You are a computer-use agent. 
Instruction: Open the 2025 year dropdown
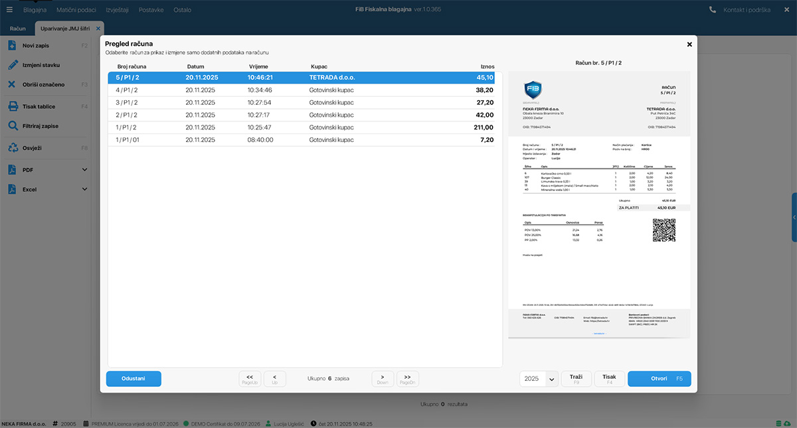[551, 379]
